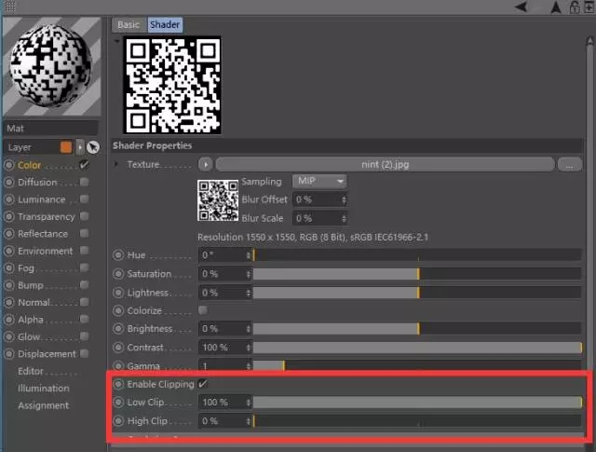This screenshot has width=596, height=452.
Task: Click the Color channel animation dot
Action: click(x=9, y=165)
